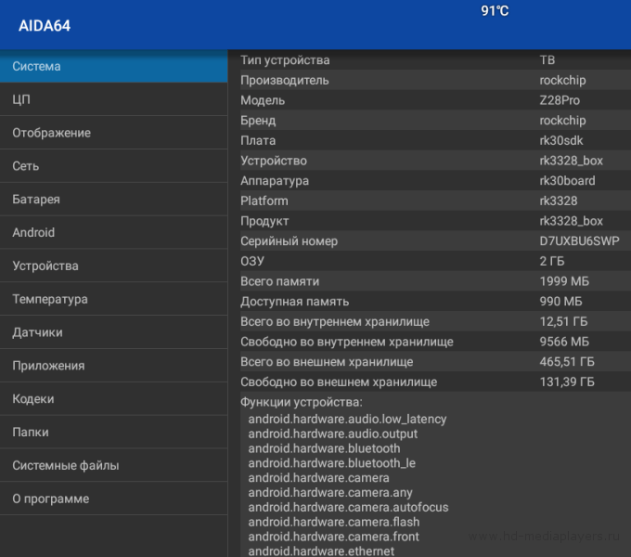Click the 9566 МБ free internal value

tap(564, 342)
